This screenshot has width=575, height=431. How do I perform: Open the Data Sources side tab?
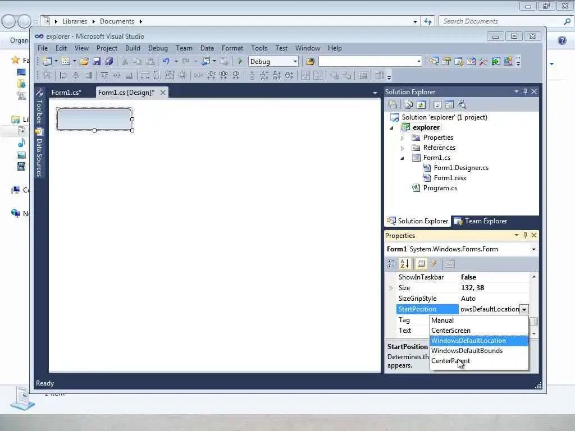[x=39, y=153]
